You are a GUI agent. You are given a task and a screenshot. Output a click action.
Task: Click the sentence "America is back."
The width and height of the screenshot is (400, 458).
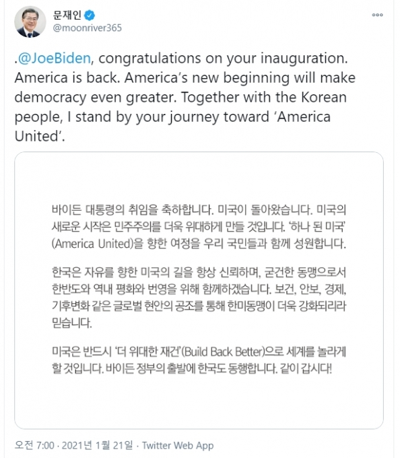click(x=67, y=78)
